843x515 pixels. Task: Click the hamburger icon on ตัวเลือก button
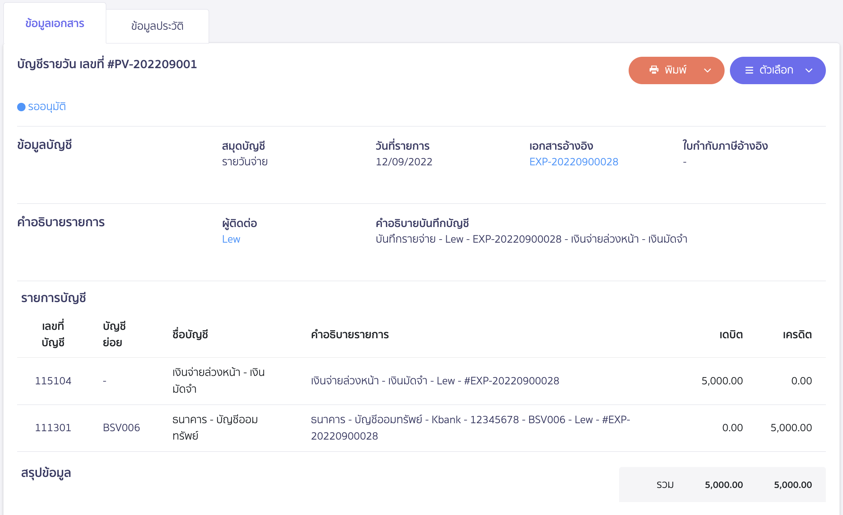point(749,70)
